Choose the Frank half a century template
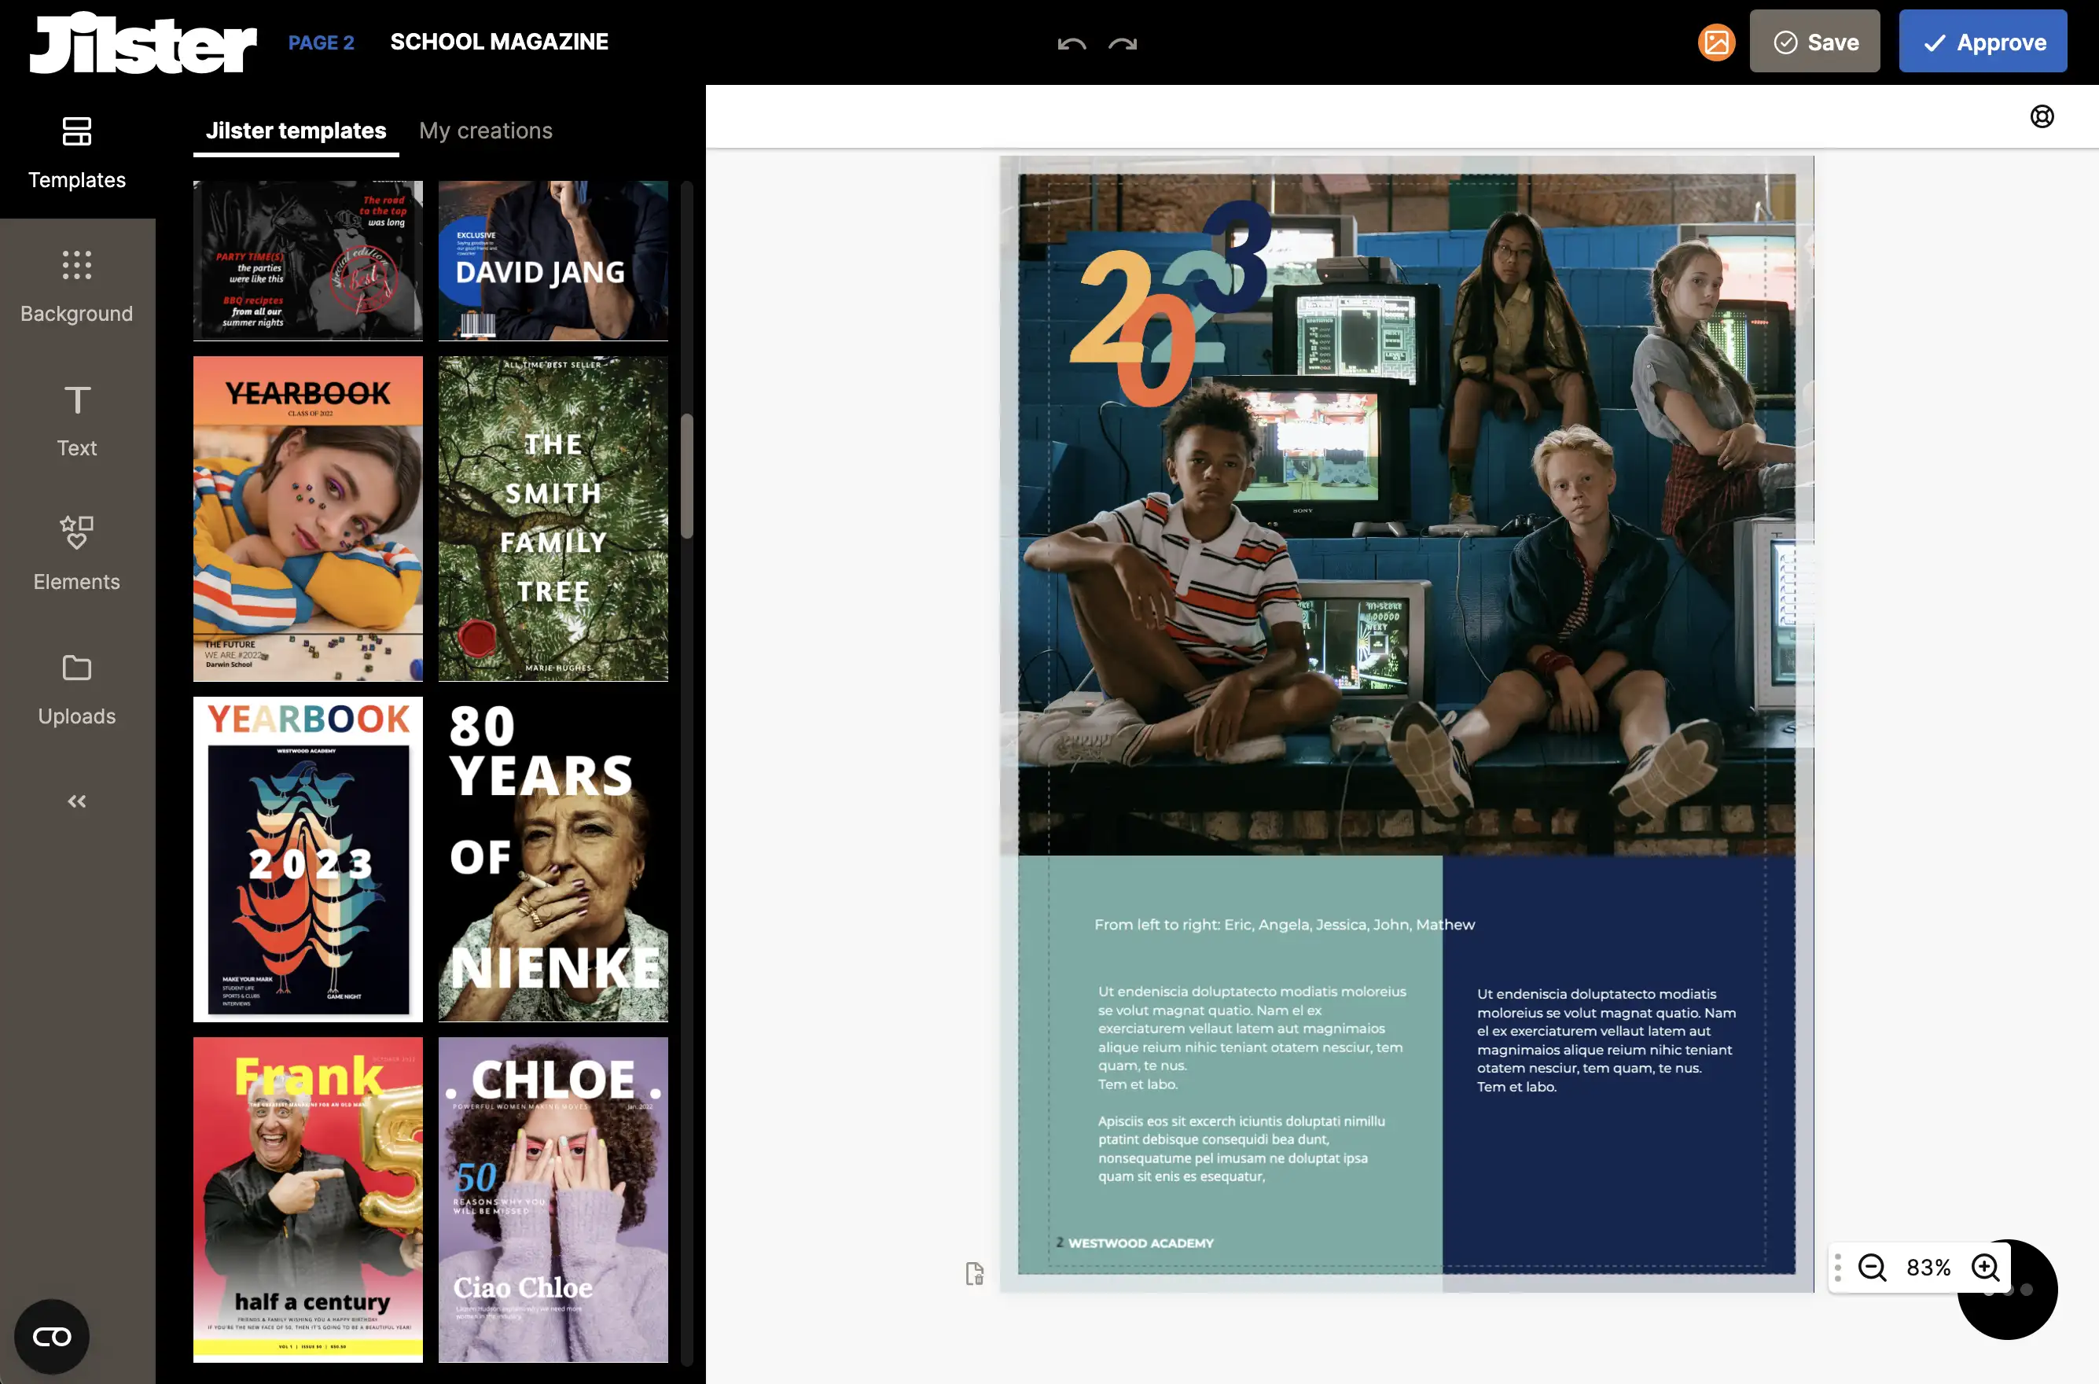Screen dimensions: 2099x1384 point(308,1199)
